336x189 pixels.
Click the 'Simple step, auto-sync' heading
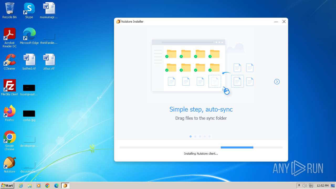pyautogui.click(x=201, y=109)
